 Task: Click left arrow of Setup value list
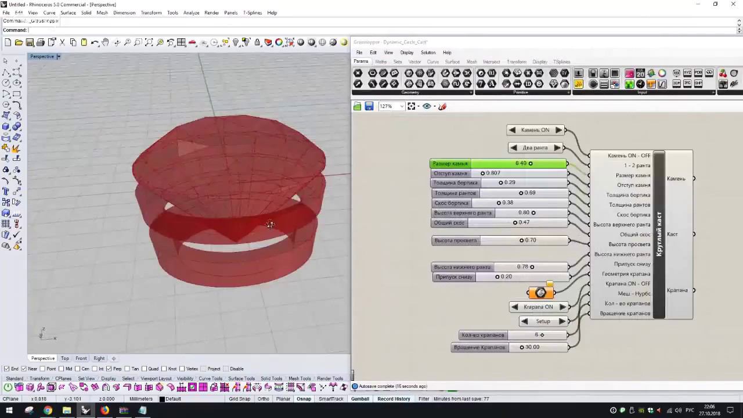pos(525,321)
